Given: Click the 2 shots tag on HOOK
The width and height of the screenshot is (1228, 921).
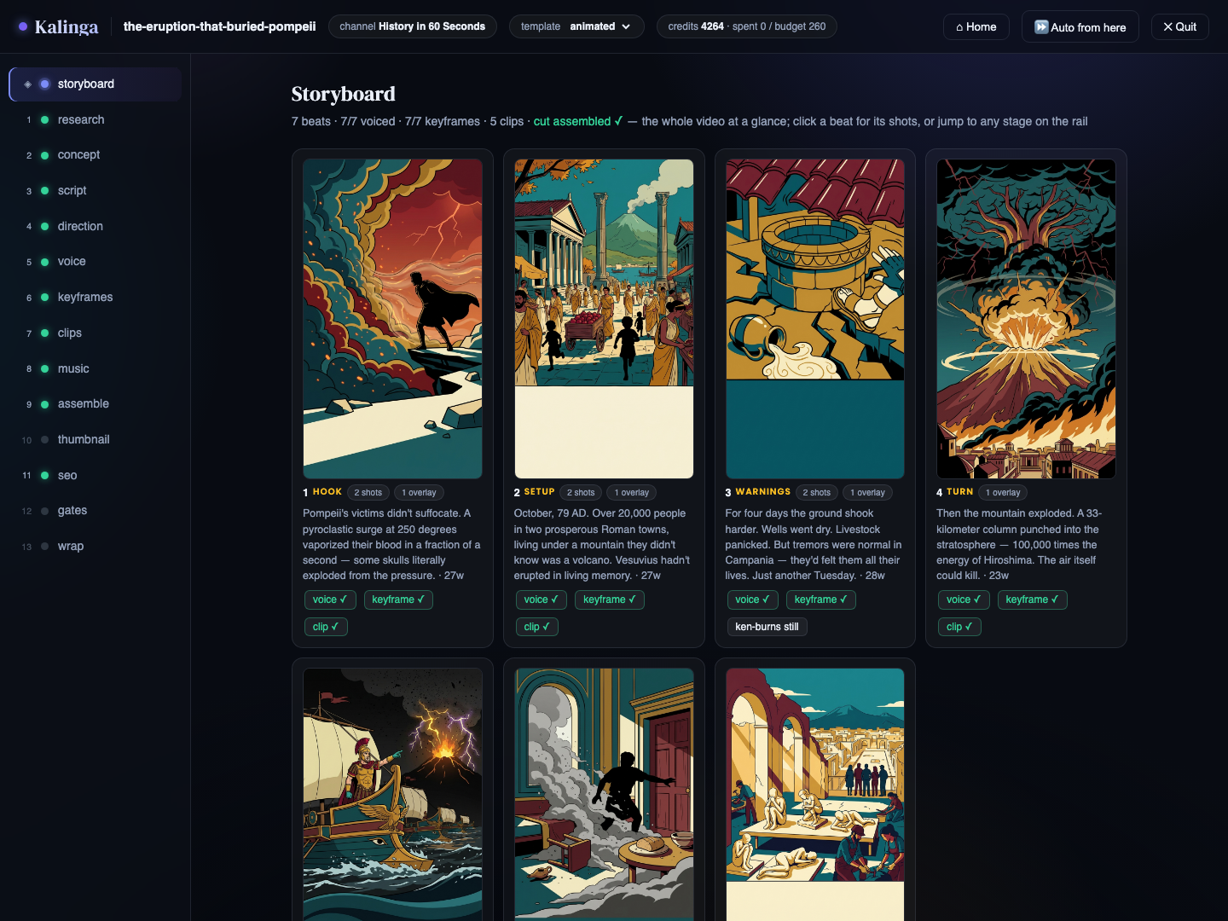Looking at the screenshot, I should pyautogui.click(x=368, y=492).
